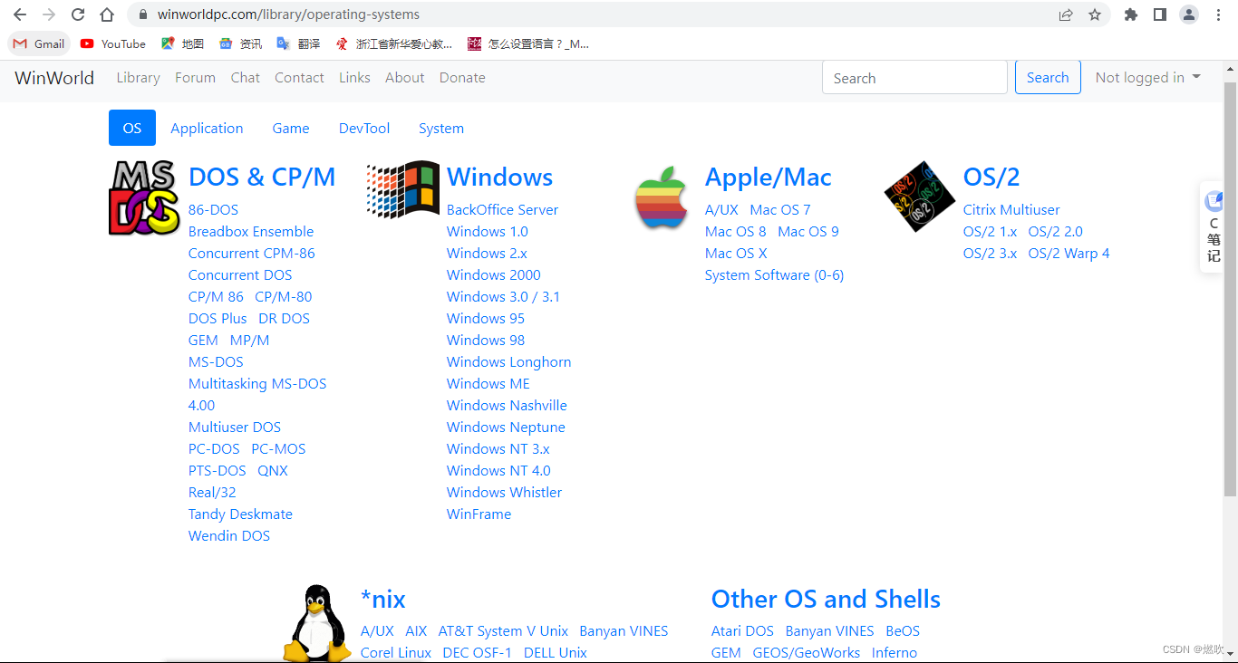Open the Mac OS X link

click(735, 253)
